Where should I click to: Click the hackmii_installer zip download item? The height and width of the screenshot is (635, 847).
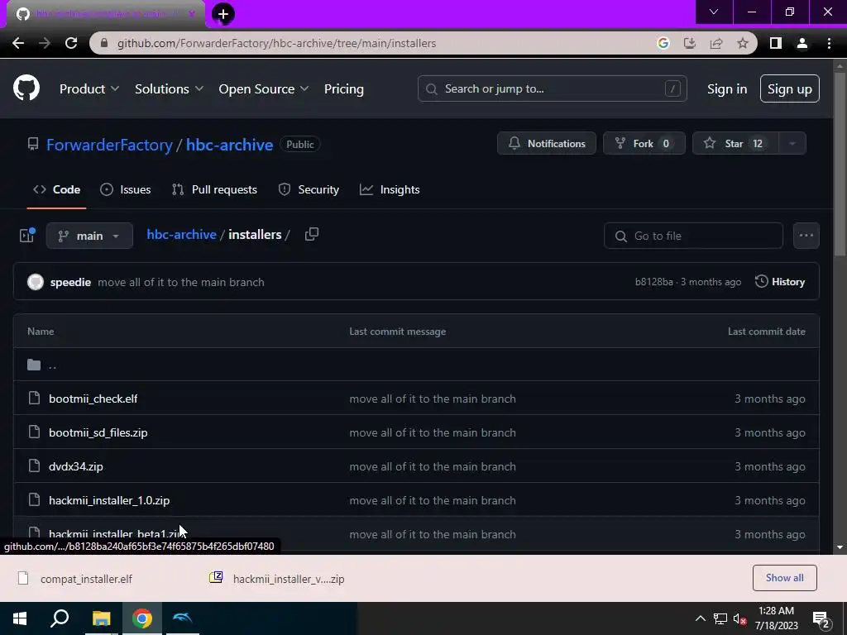click(277, 578)
